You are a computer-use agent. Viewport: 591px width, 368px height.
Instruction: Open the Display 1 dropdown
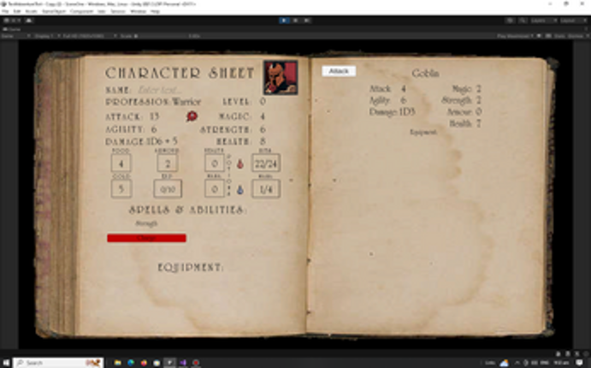pos(47,36)
